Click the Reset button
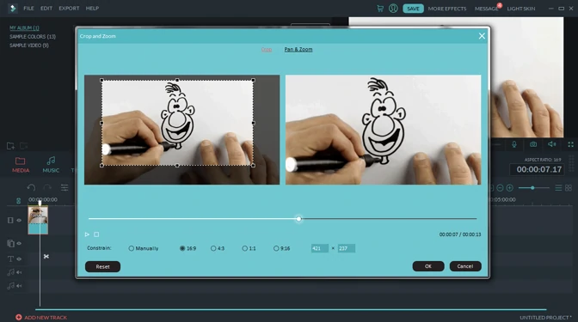 [x=102, y=266]
